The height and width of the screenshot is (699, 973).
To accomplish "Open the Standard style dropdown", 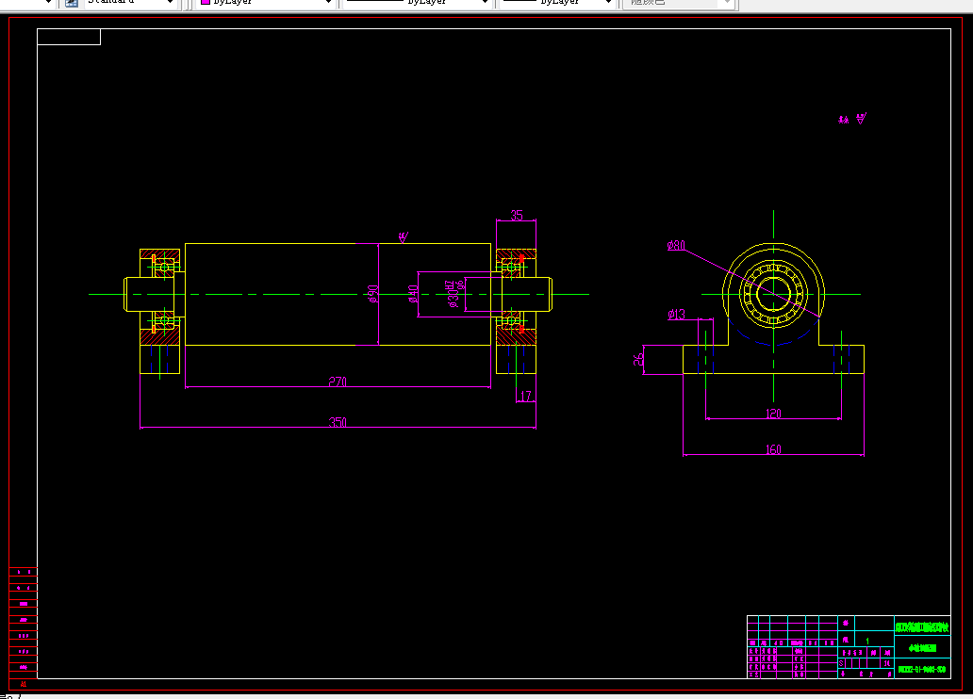I will click(x=131, y=3).
